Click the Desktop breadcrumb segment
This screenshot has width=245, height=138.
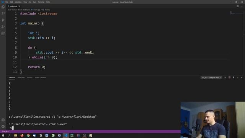click(26, 10)
